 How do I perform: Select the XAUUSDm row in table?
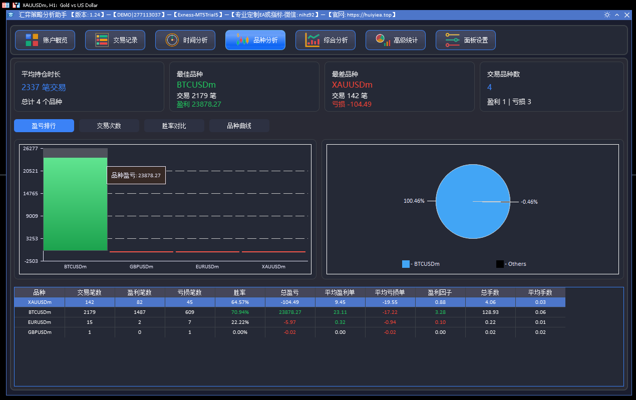click(290, 302)
